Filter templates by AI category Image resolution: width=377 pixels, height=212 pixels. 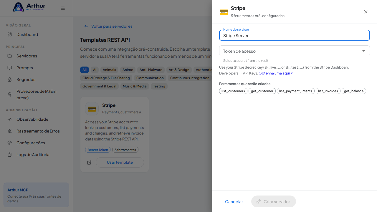coord(95,70)
